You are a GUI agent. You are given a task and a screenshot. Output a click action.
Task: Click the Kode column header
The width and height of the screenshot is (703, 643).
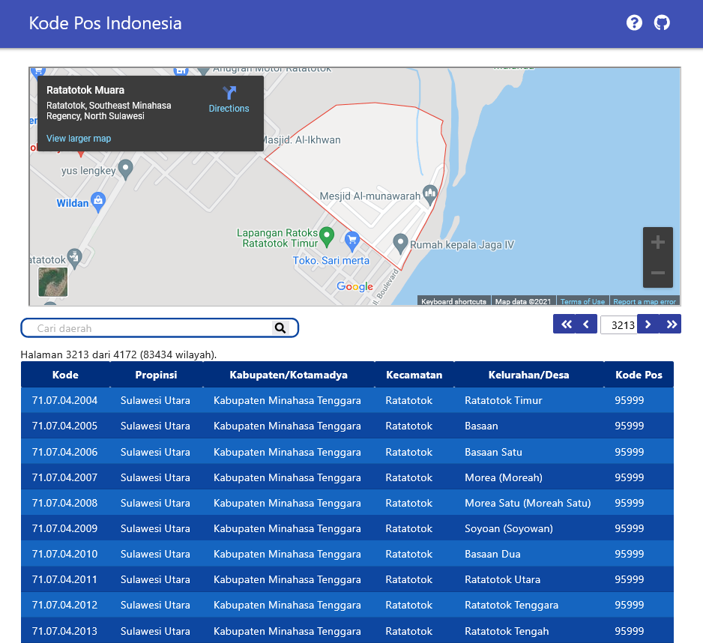point(65,375)
